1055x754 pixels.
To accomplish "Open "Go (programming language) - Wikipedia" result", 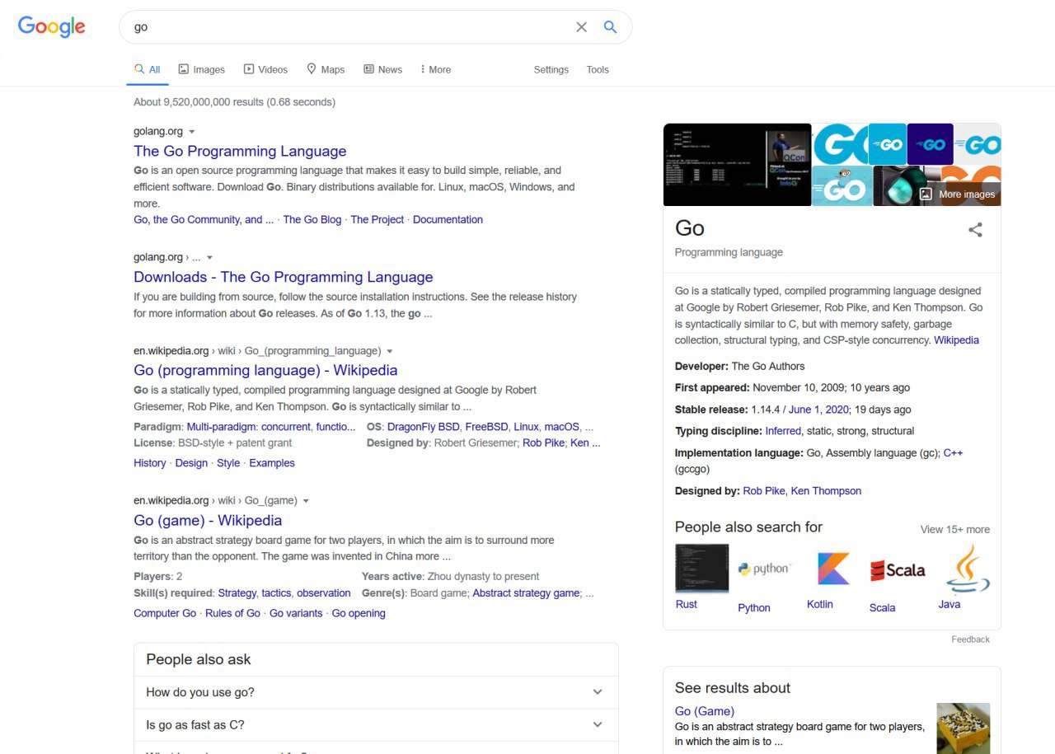I will (x=265, y=370).
